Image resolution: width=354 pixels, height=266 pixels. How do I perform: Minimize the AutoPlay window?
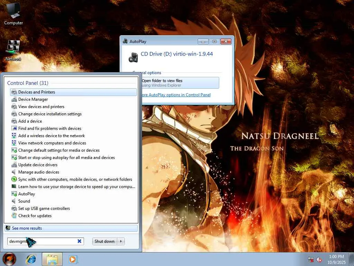pyautogui.click(x=203, y=42)
